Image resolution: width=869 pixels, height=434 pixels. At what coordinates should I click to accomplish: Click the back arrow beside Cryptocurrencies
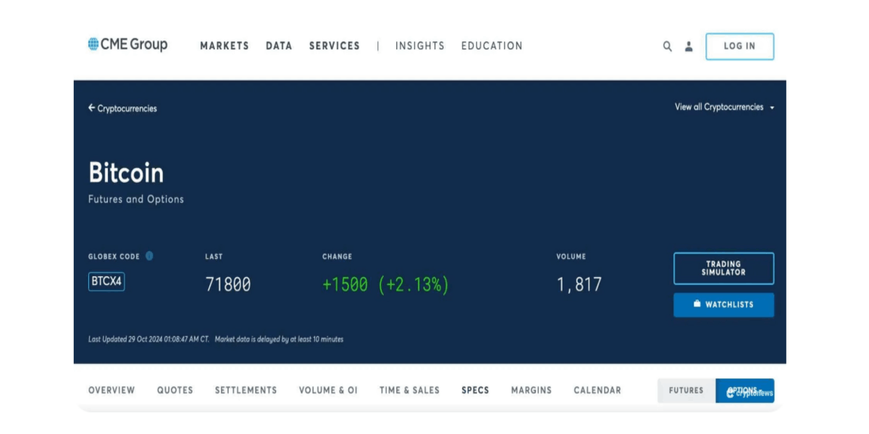coord(92,108)
